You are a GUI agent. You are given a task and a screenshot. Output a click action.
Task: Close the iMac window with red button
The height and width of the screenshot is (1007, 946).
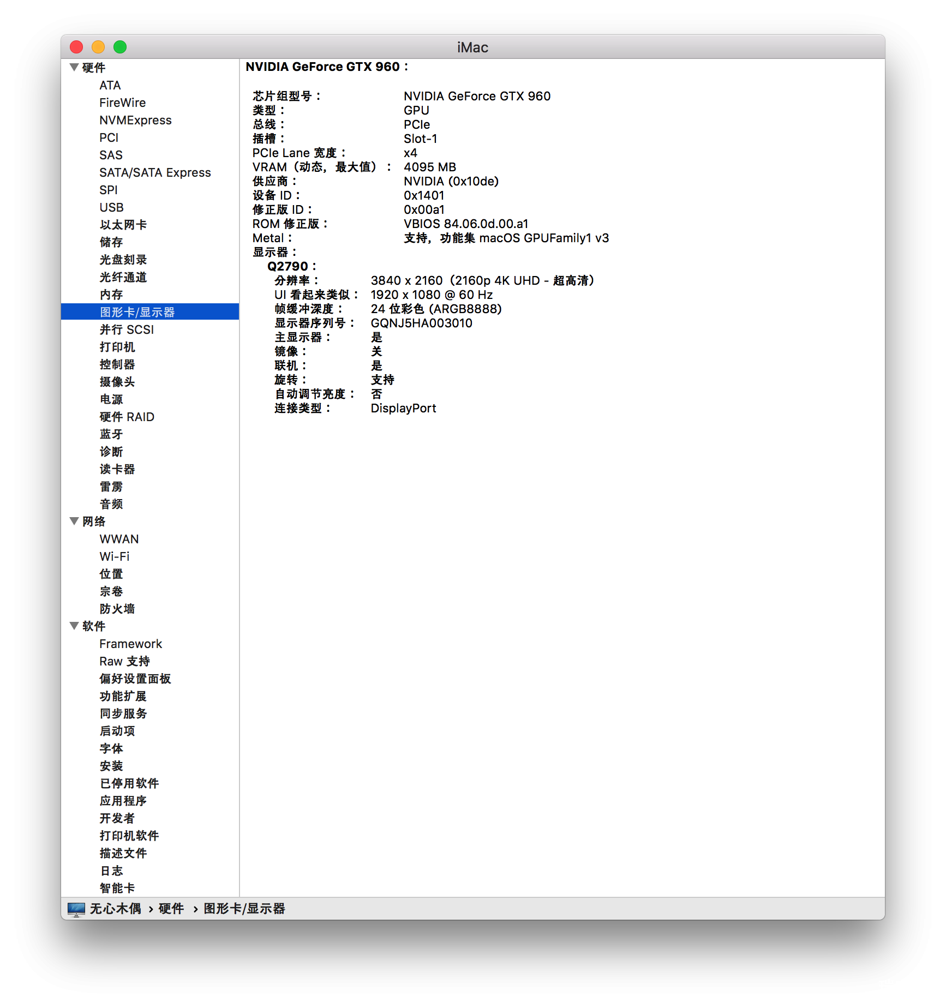tap(76, 47)
